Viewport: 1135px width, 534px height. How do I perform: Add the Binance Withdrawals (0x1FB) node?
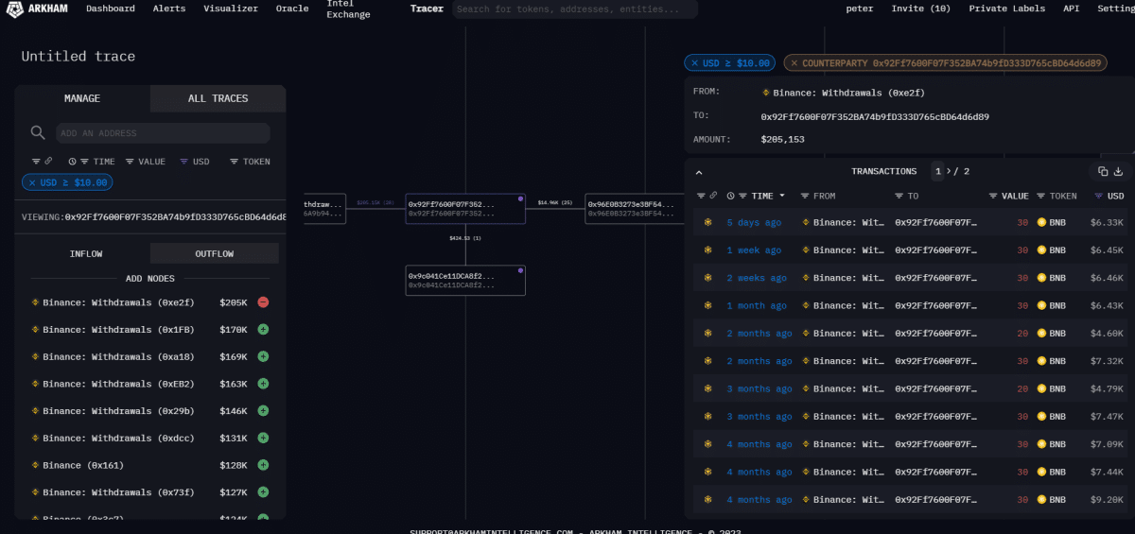coord(263,330)
